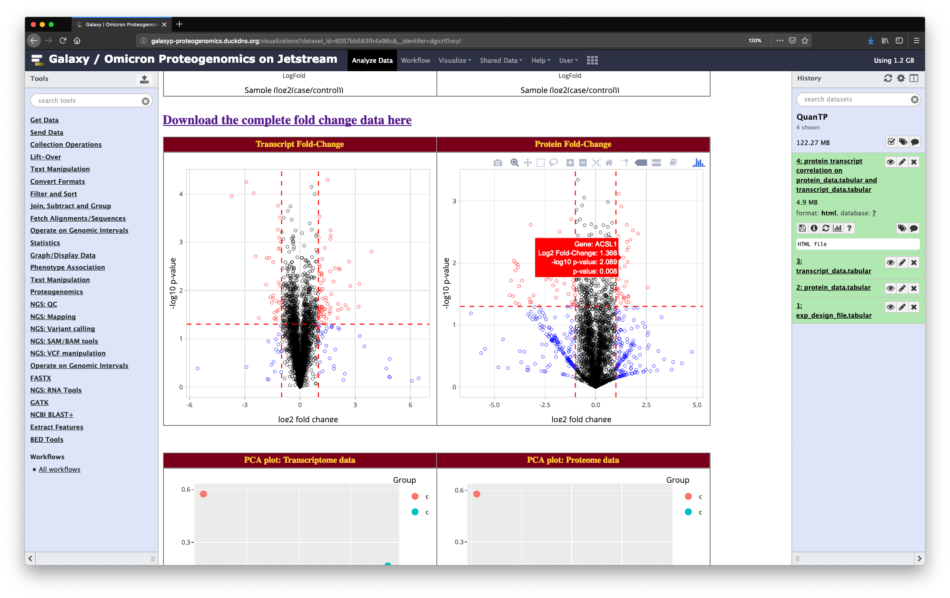Screen dimensions: 950x598
Task: Enable compare data on hover
Action: [656, 163]
